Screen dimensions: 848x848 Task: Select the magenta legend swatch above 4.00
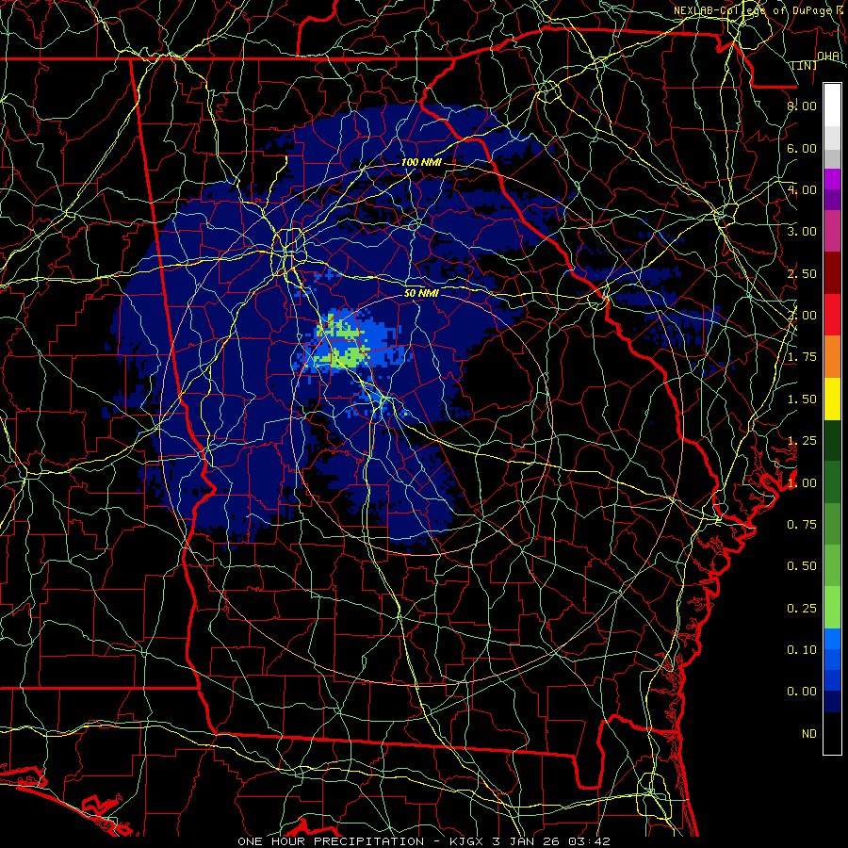pyautogui.click(x=832, y=179)
